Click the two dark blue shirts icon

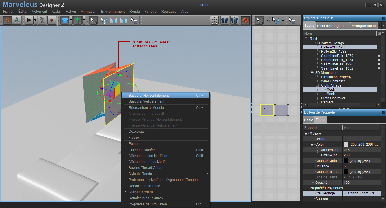(x=225, y=20)
